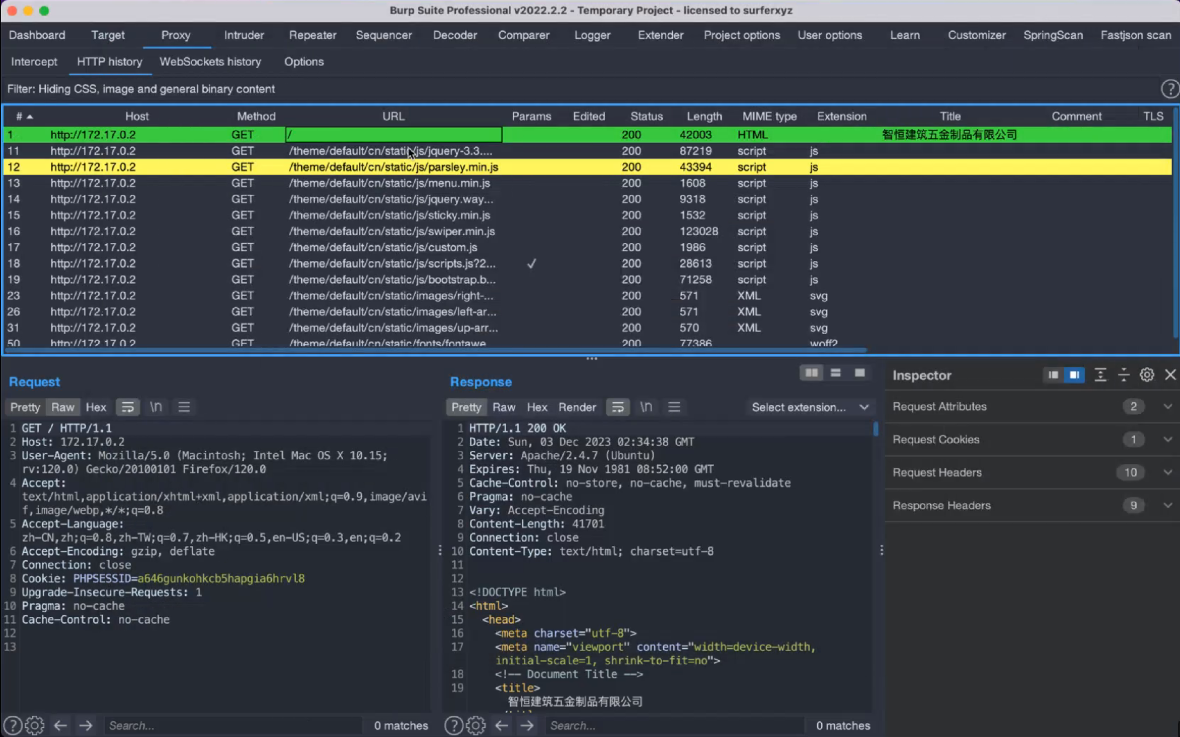Close the Inspector panel

coord(1170,375)
